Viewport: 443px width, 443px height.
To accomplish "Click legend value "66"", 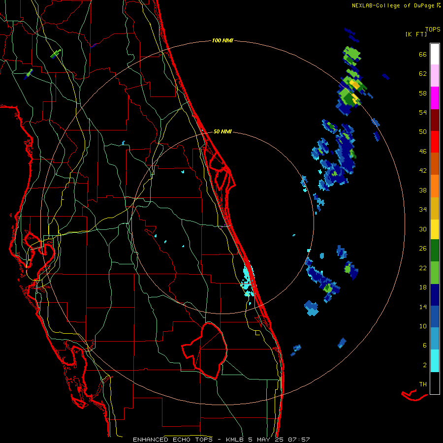I will [423, 55].
